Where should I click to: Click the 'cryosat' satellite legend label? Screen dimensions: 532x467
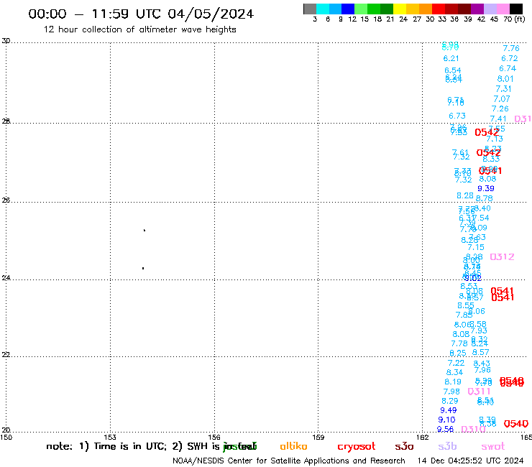coord(357,447)
